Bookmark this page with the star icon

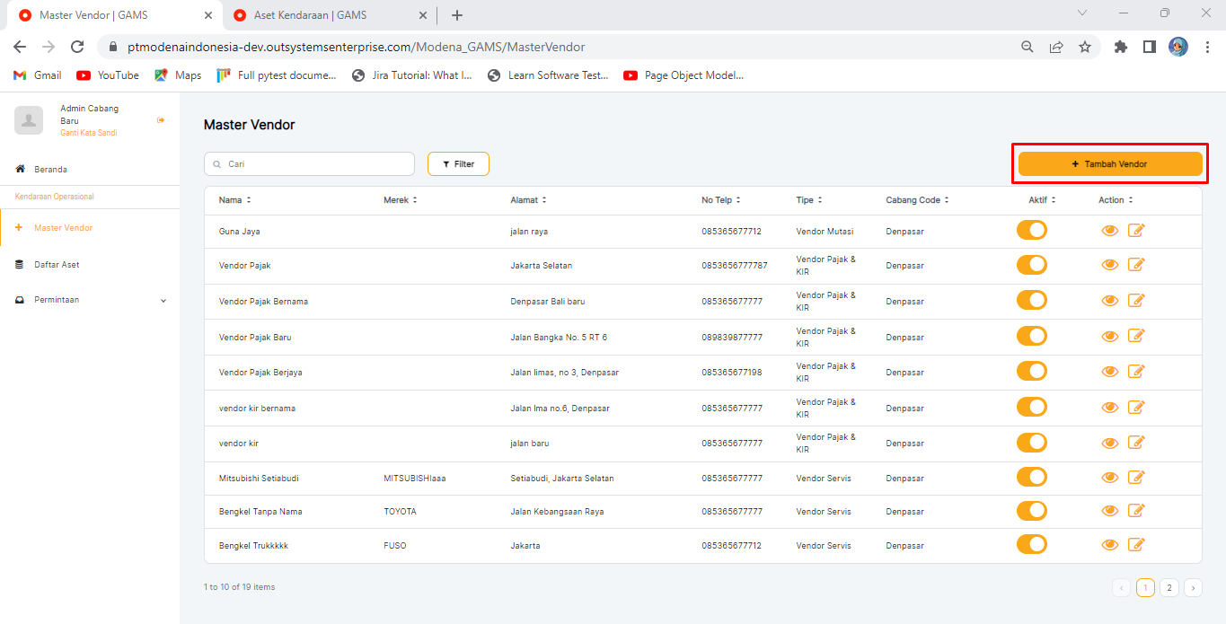(x=1085, y=47)
